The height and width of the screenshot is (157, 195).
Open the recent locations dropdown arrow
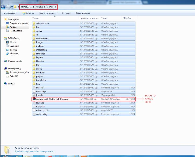click(12, 7)
